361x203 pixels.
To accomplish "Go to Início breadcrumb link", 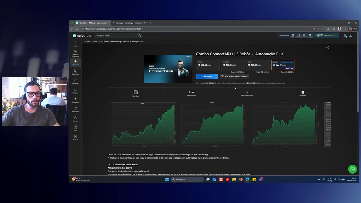I will 87,41.
